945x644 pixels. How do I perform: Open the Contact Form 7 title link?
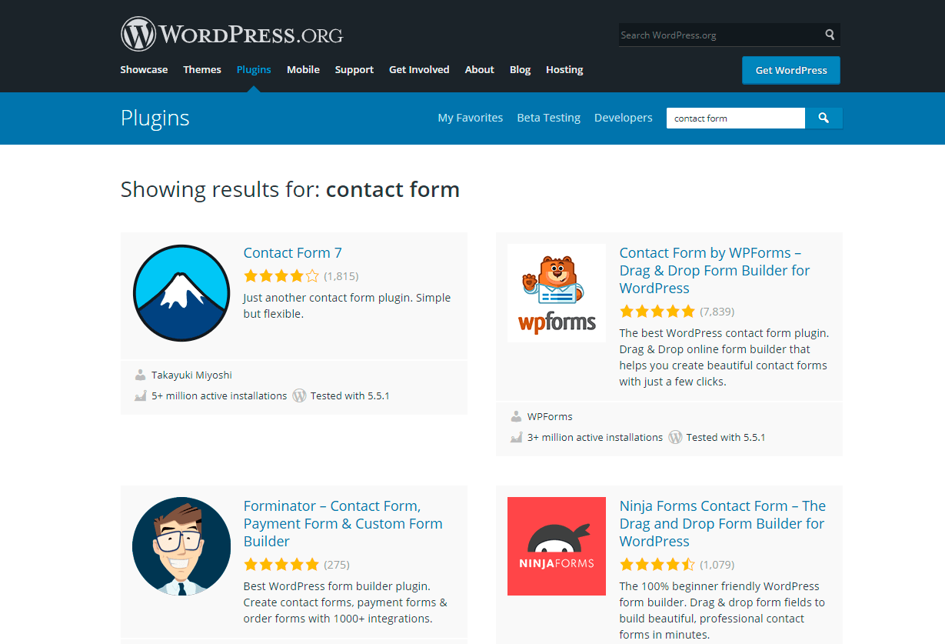pos(293,253)
